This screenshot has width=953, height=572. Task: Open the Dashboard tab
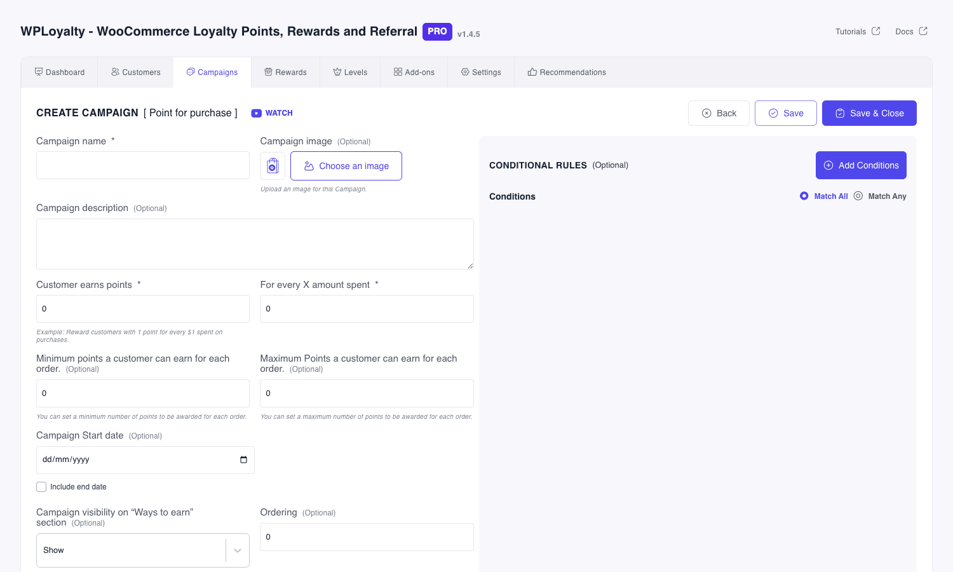[x=59, y=72]
